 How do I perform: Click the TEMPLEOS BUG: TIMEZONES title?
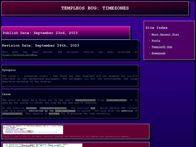point(95,8)
